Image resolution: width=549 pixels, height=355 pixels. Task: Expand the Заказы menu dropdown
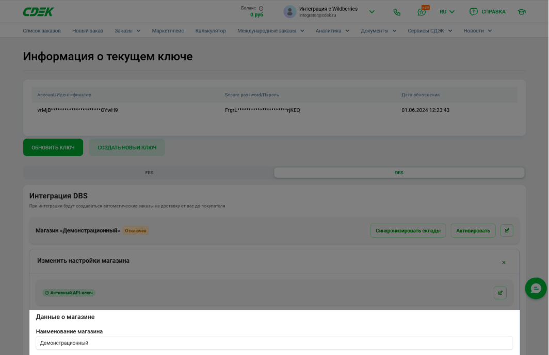tap(127, 31)
